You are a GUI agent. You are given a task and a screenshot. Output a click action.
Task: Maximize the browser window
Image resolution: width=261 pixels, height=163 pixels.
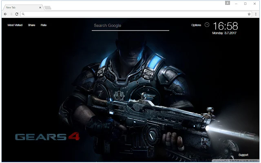(x=245, y=4)
